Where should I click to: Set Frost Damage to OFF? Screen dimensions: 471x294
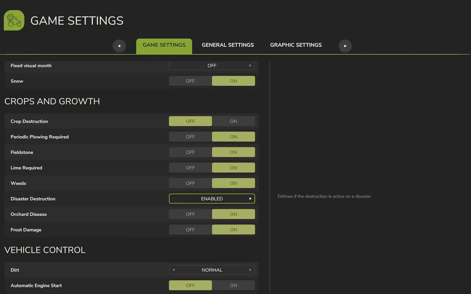[190, 230]
